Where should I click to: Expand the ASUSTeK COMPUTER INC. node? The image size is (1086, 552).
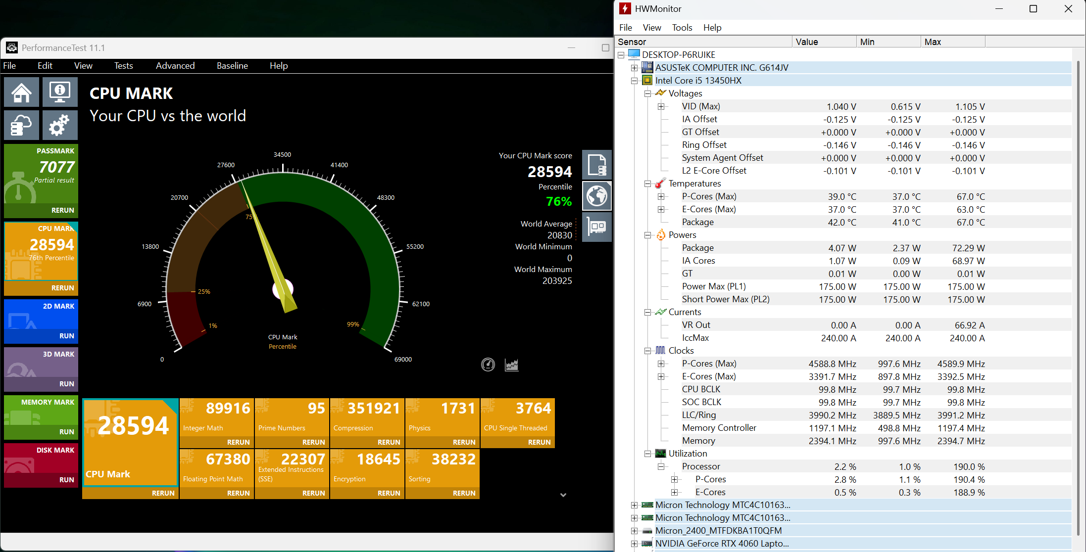click(634, 68)
